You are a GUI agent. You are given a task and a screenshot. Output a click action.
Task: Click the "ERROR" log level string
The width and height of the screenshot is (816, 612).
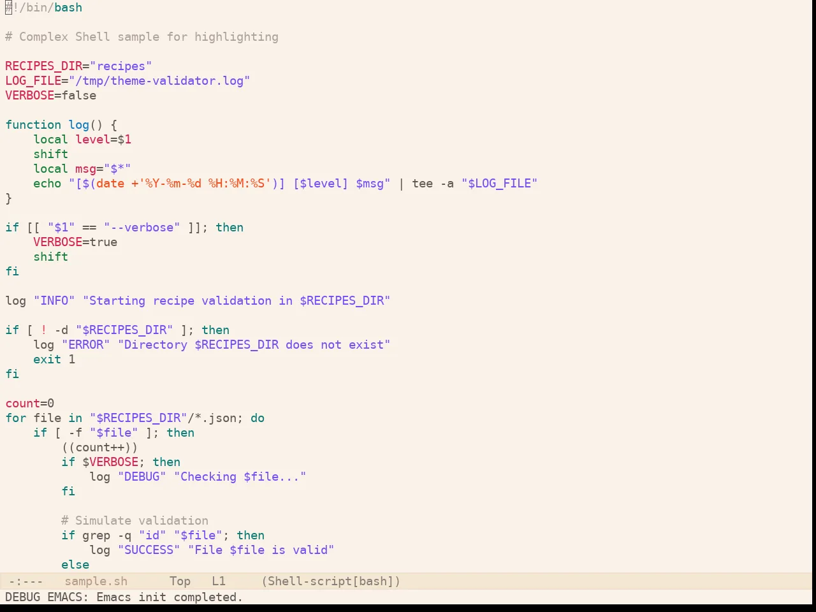coord(86,345)
